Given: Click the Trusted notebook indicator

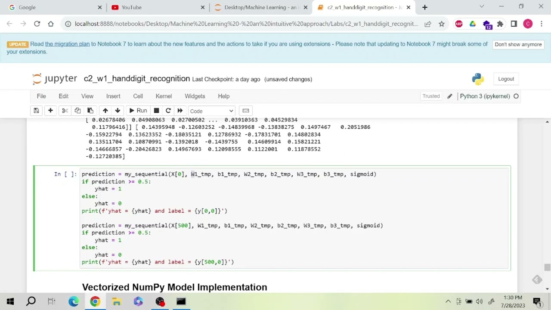Looking at the screenshot, I should click(x=431, y=96).
